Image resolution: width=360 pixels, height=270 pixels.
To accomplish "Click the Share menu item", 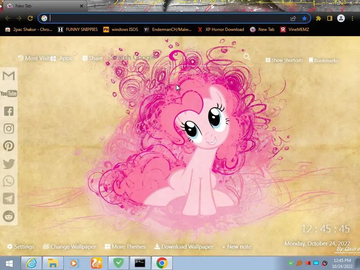I will tap(92, 58).
